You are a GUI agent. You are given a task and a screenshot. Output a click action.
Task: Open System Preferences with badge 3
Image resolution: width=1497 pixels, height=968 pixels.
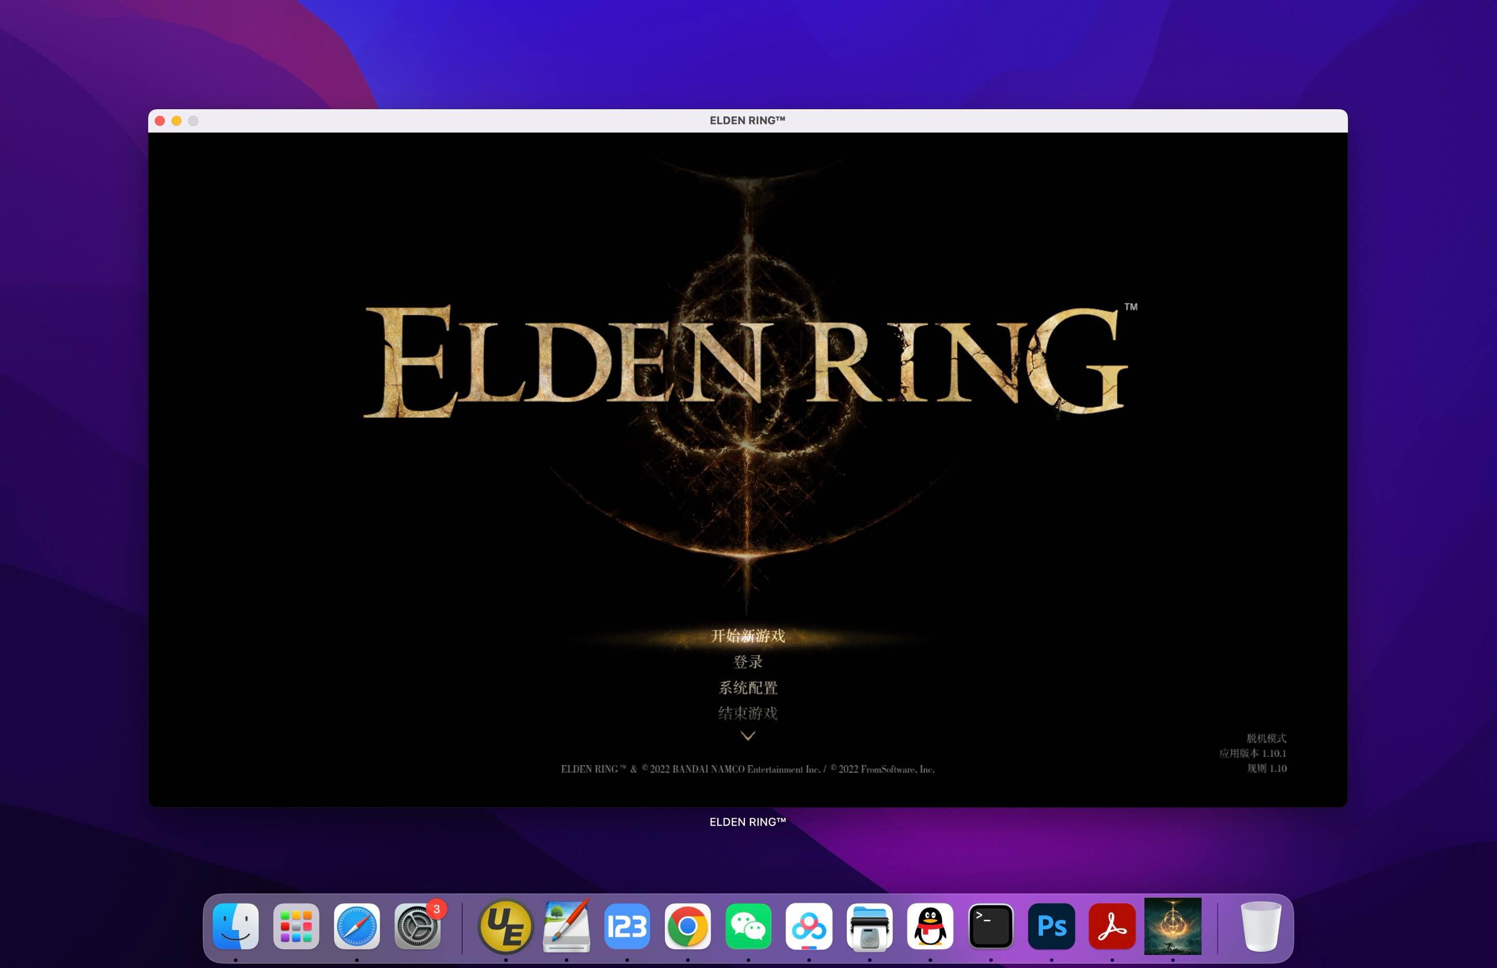pos(417,926)
